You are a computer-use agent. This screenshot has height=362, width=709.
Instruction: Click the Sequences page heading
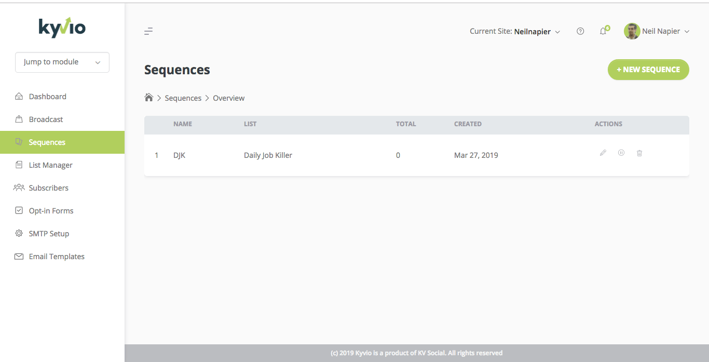177,70
